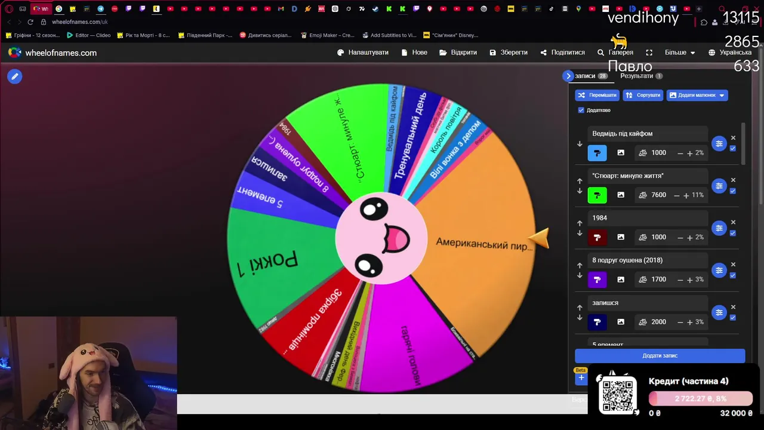
Task: Delete the 1984 entry
Action: pyautogui.click(x=733, y=222)
